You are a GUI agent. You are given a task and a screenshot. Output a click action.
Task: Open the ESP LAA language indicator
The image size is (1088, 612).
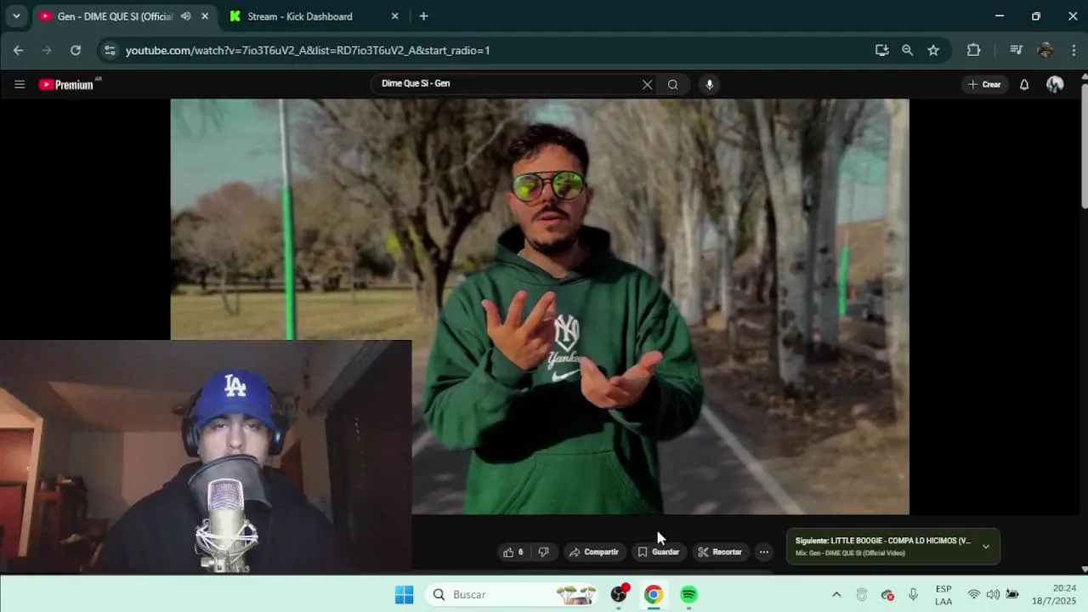tap(943, 595)
